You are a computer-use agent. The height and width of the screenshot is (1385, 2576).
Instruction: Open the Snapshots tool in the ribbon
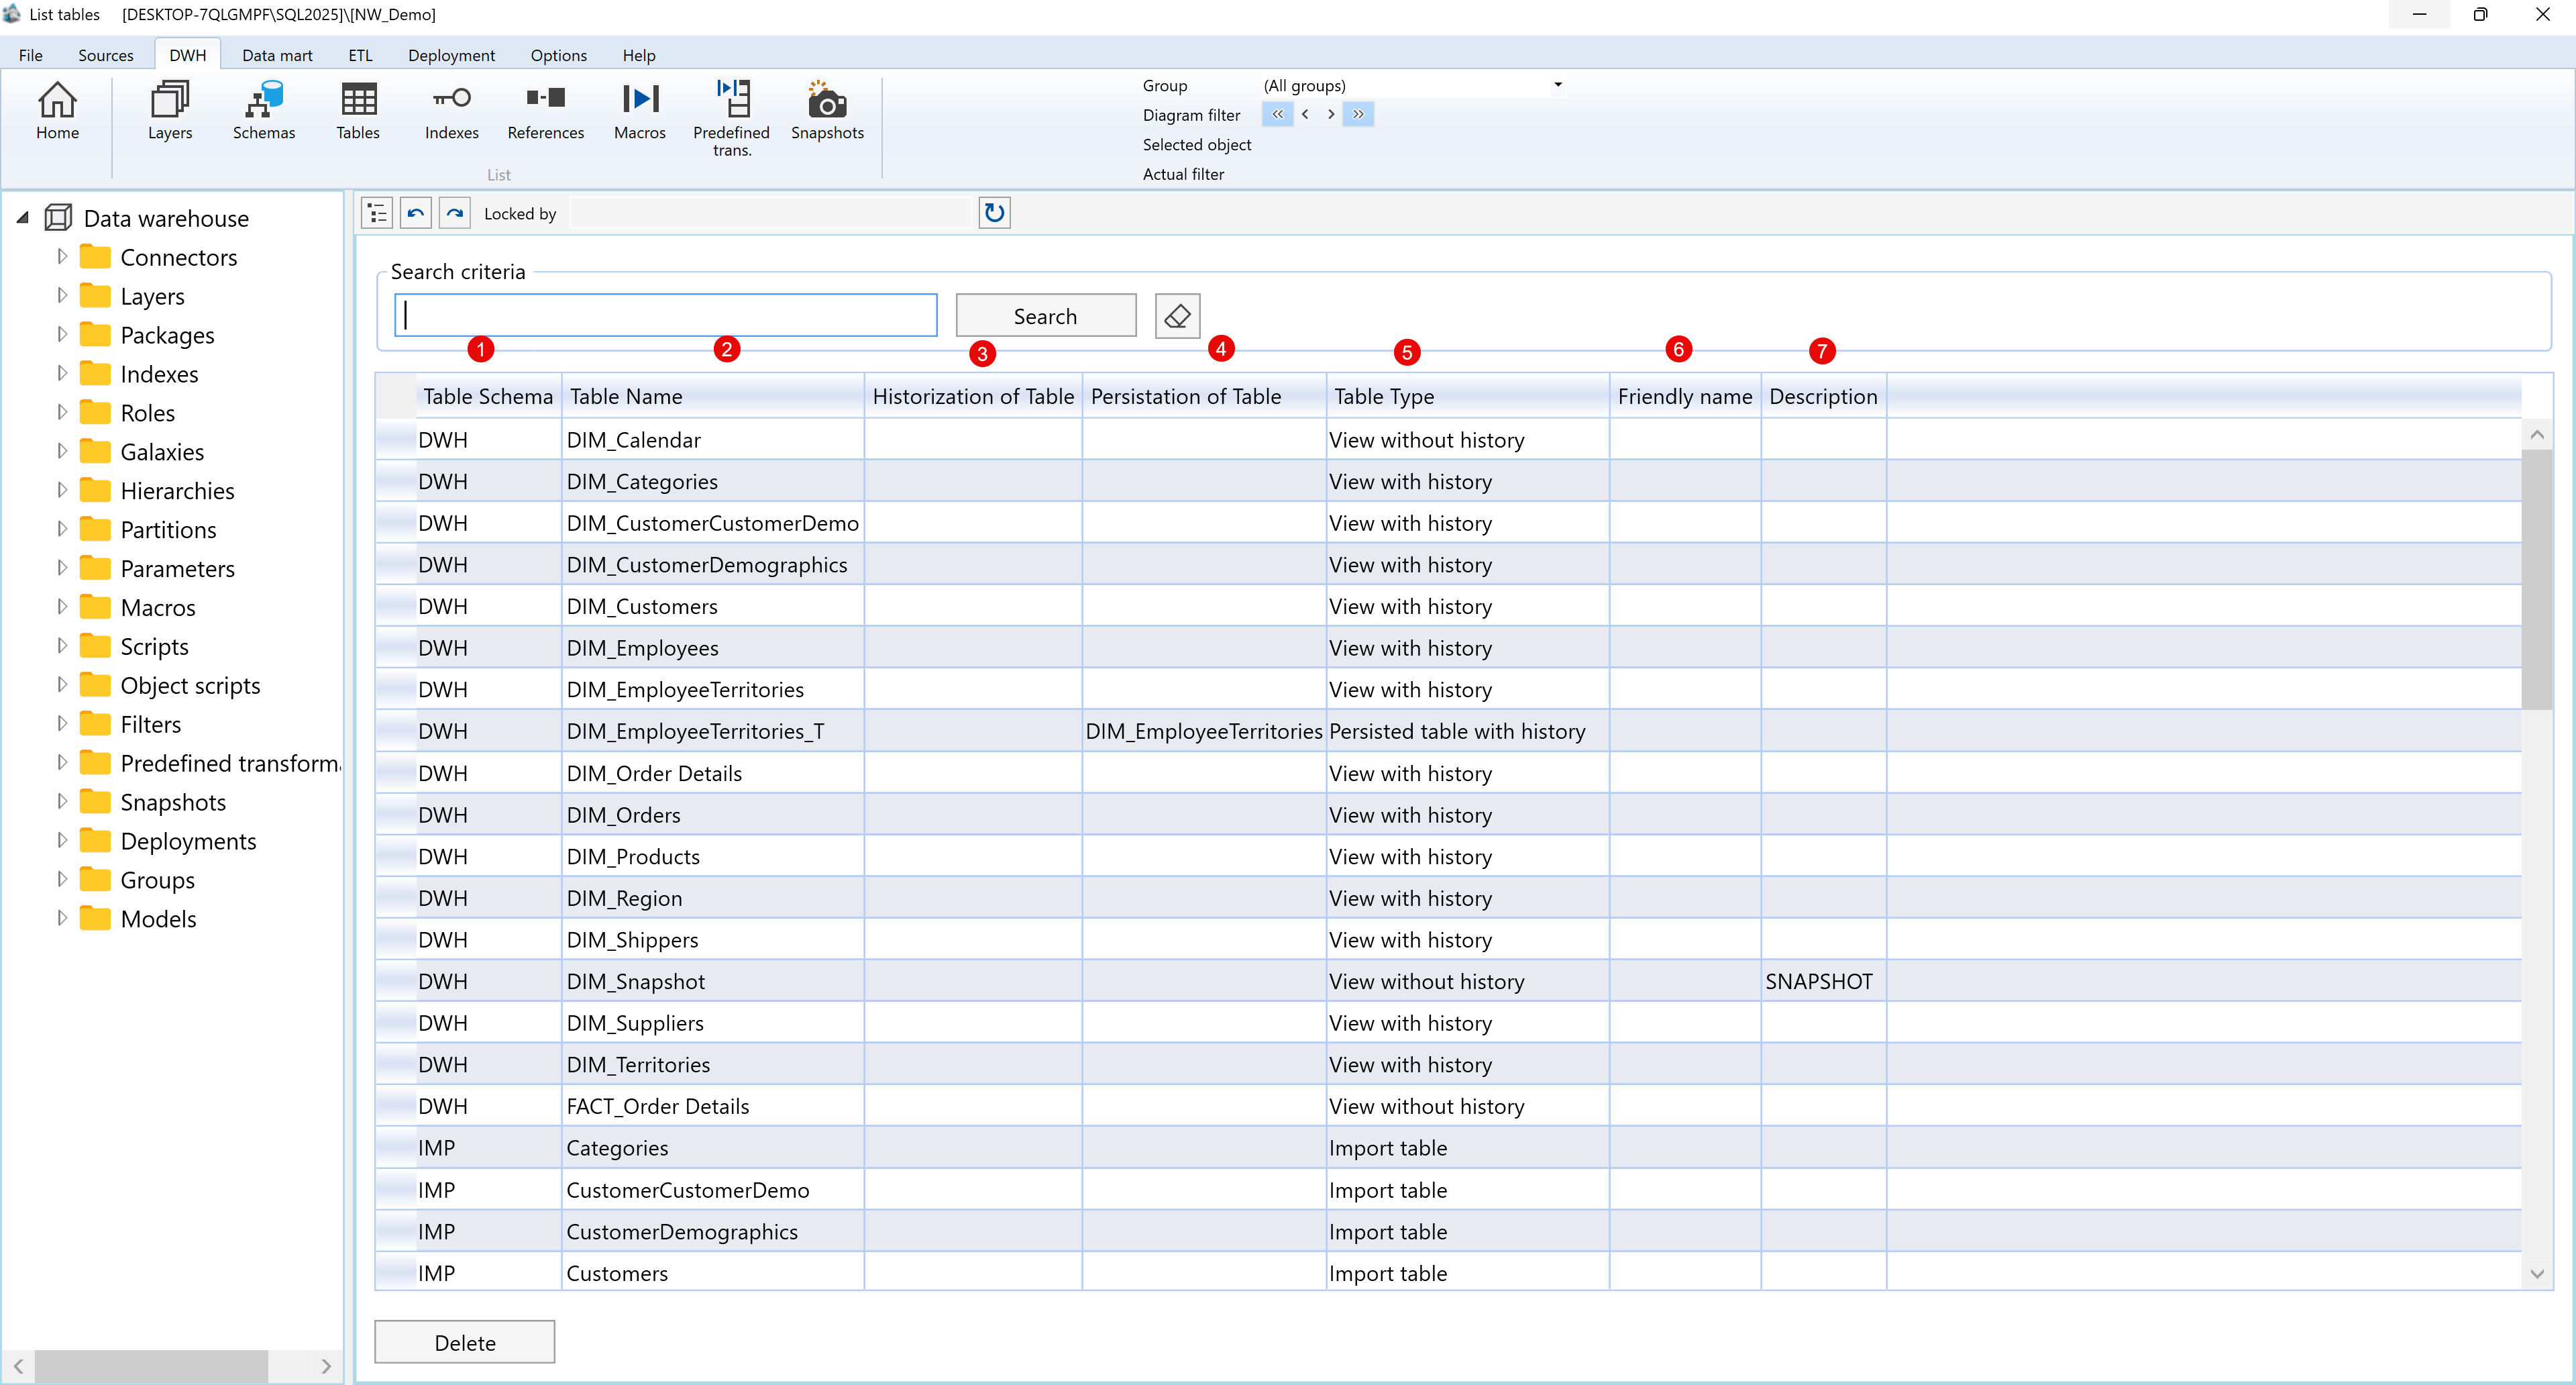click(826, 112)
